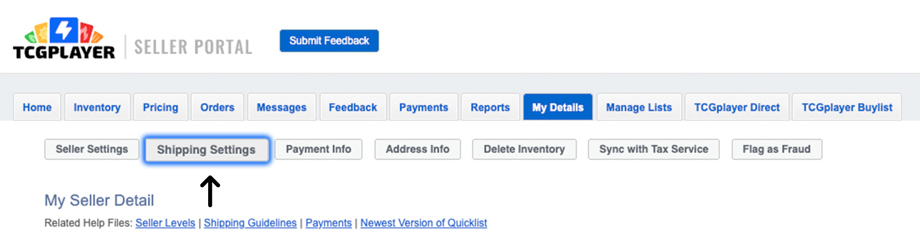
Task: Switch to the Reports tab
Action: 490,107
